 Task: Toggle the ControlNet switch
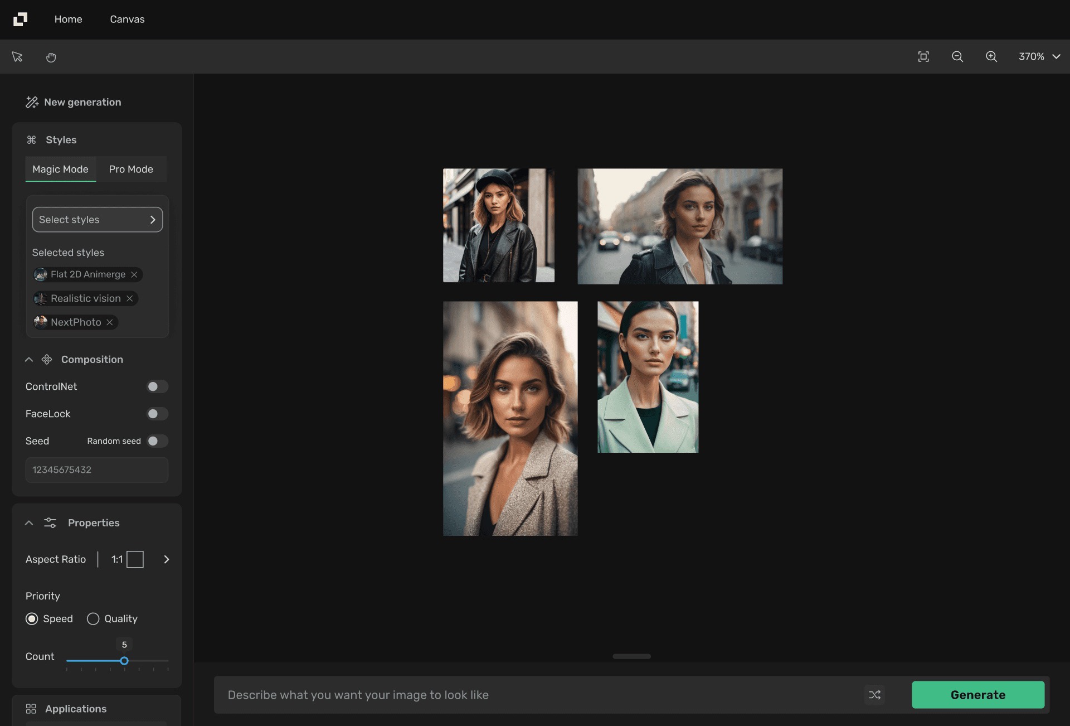click(157, 386)
